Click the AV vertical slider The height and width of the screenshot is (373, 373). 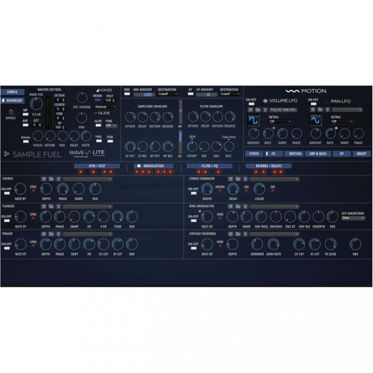[x=180, y=111]
